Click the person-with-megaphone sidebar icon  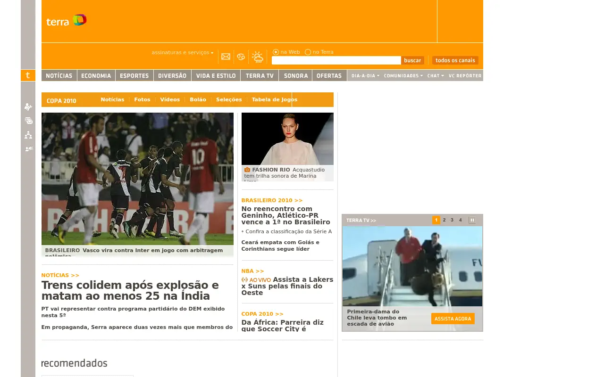29,149
